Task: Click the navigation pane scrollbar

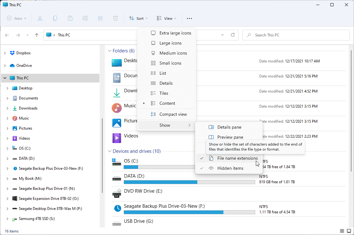Action: click(x=102, y=155)
